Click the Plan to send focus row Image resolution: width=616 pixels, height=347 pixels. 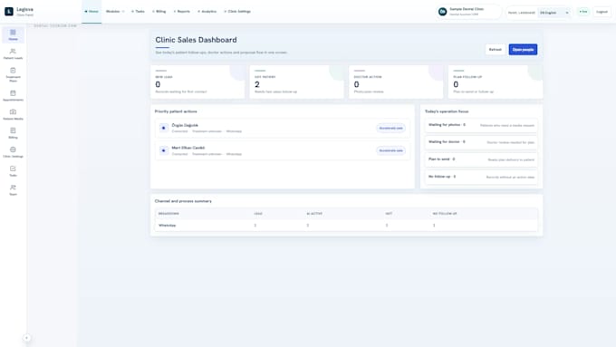481,159
